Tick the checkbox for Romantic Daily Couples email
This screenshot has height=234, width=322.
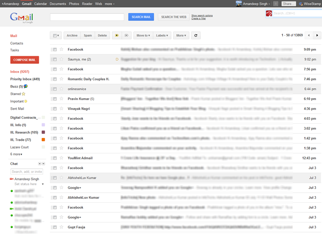55,79
